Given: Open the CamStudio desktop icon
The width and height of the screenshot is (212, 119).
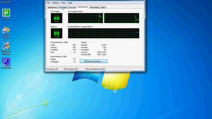Looking at the screenshot, I should click(6, 63).
